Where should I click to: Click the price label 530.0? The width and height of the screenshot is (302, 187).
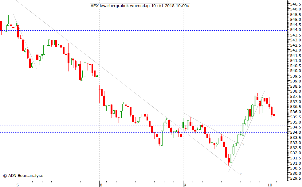(x=296, y=174)
